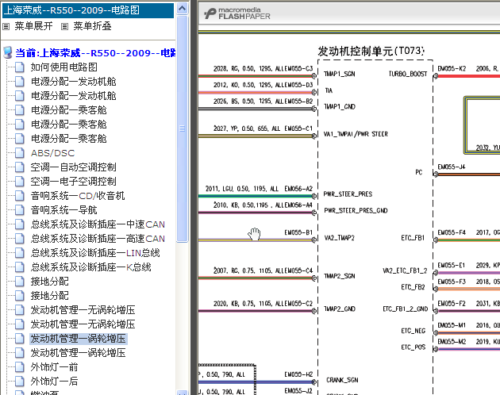Screen dimensions: 500x395
Task: Open 外饰灯—前 diagram
Action: click(x=54, y=367)
